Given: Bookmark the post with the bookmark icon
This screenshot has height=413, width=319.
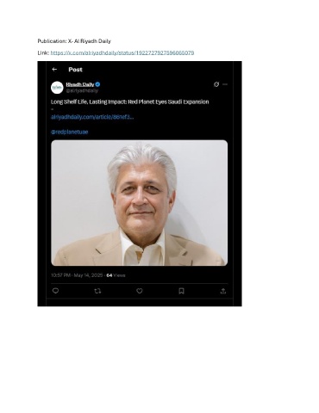Looking at the screenshot, I should click(x=181, y=291).
